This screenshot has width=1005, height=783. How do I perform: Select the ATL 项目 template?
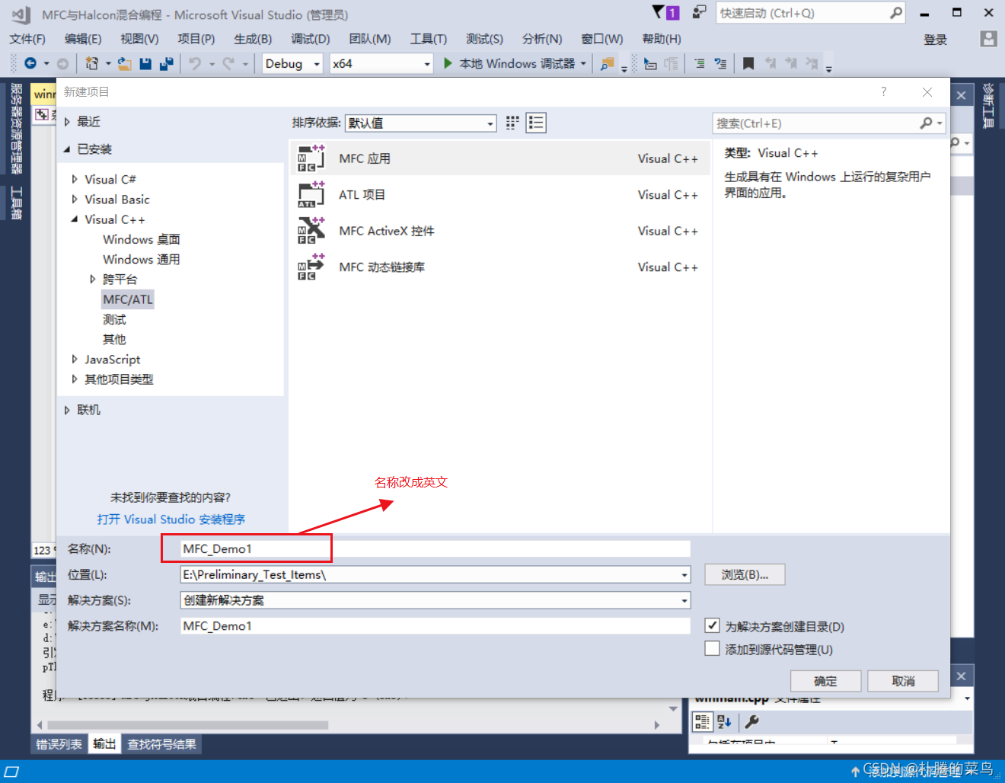(499, 195)
